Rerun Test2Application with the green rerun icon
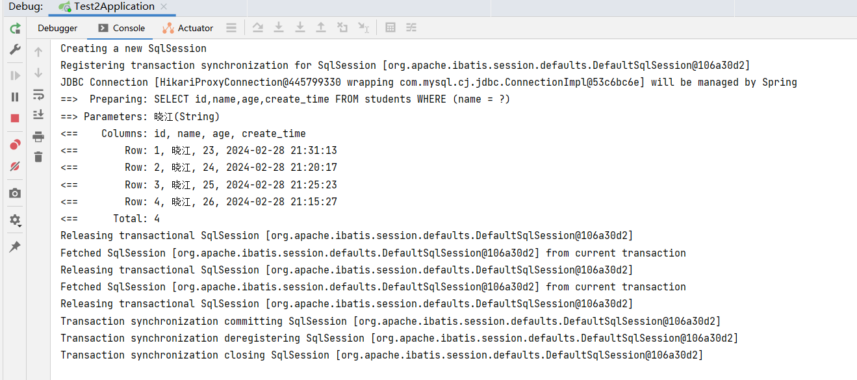This screenshot has height=380, width=857. [15, 29]
